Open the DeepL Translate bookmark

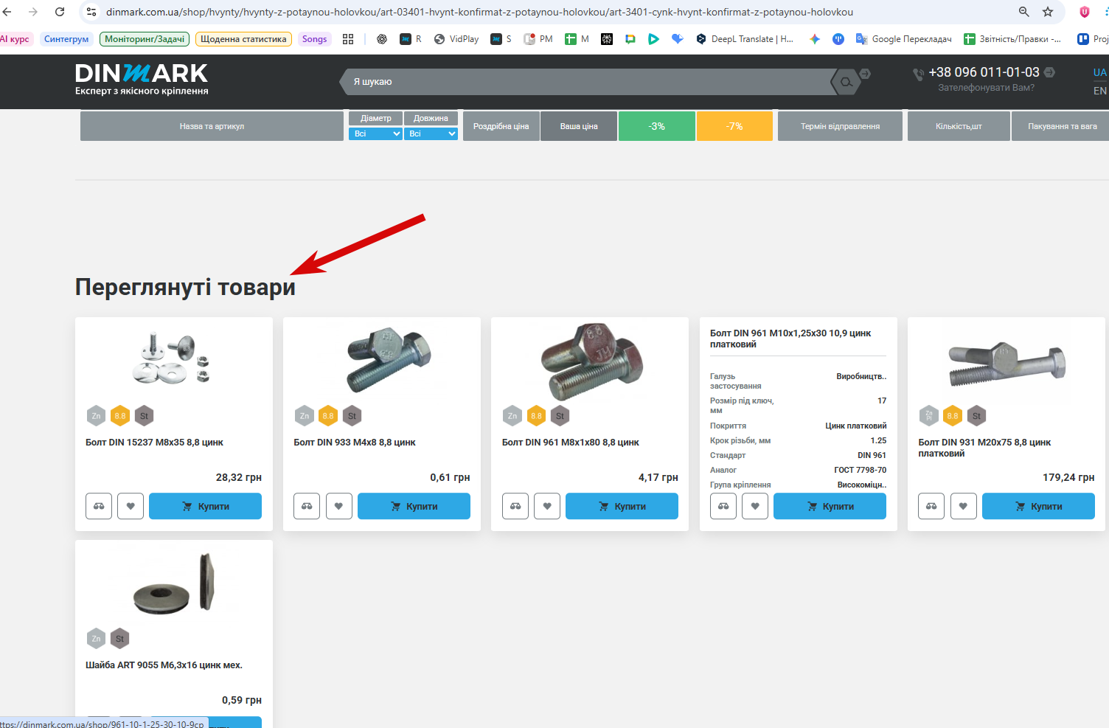click(x=745, y=39)
